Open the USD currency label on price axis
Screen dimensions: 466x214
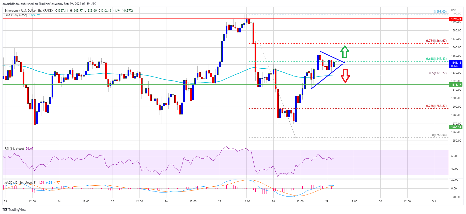pos(454,10)
